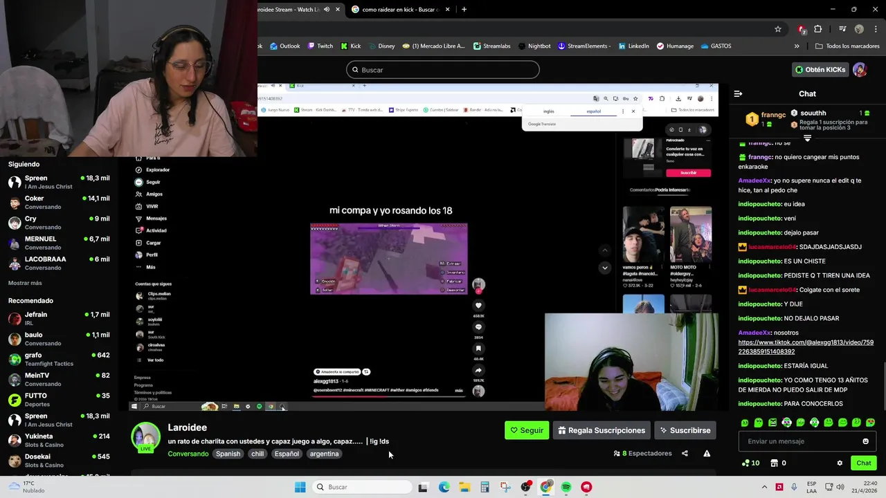
Task: Open Jefrain recommended channel
Action: coord(59,318)
